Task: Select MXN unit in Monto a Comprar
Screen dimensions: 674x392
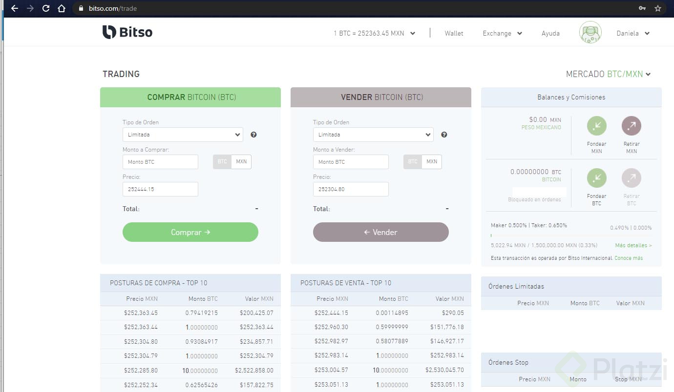Action: [x=241, y=162]
